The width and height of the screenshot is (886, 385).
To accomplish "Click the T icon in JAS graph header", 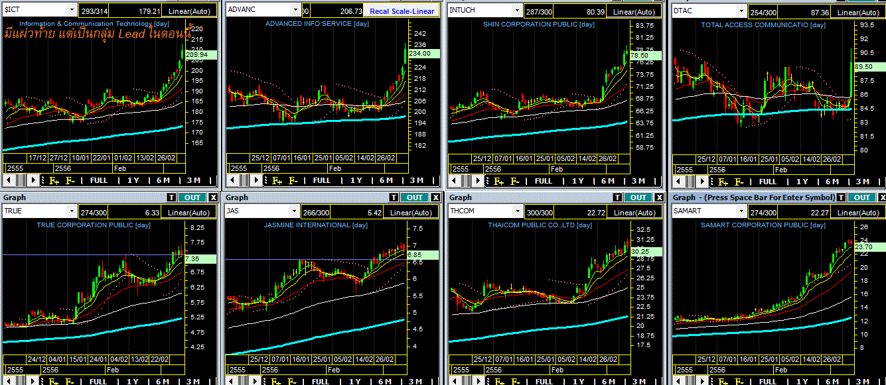I will click(394, 197).
